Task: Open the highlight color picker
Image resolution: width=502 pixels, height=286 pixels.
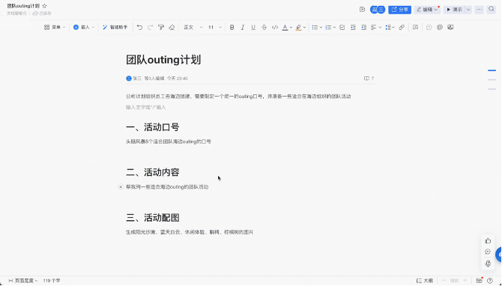Action: click(x=300, y=28)
